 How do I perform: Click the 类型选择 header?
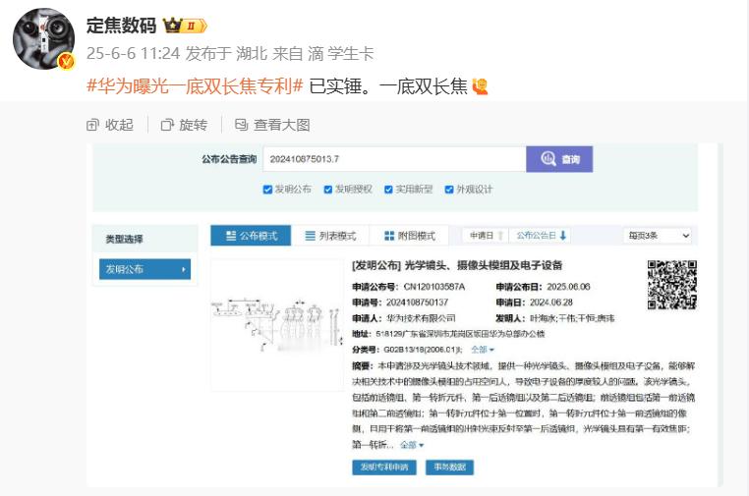pyautogui.click(x=124, y=239)
